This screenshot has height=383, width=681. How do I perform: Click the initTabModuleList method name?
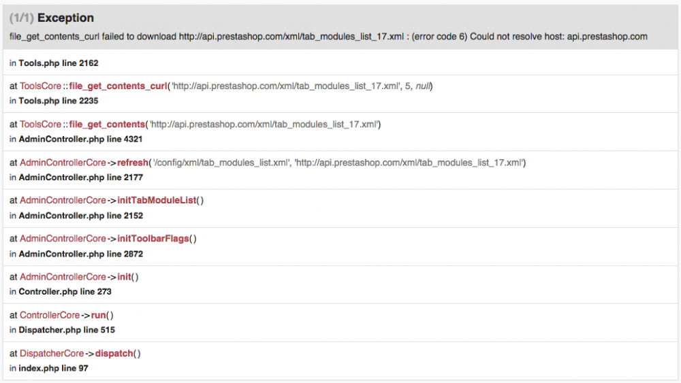click(x=157, y=201)
